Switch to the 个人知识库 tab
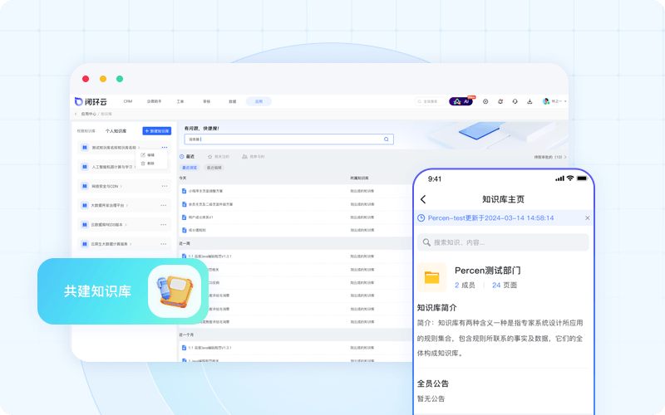The height and width of the screenshot is (415, 665). click(116, 131)
